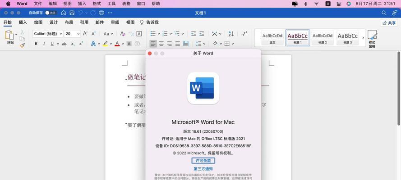
Task: Select the Format Painter brush icon
Action: [x=22, y=45]
